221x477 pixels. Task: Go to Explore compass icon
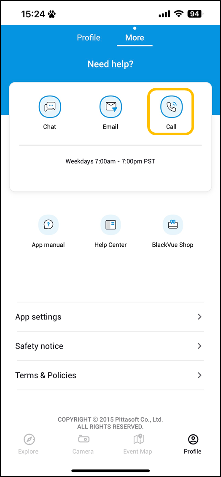coord(29,439)
